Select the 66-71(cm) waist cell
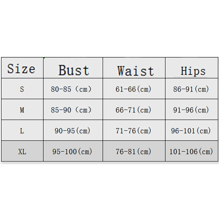The image size is (219, 219). [133, 110]
